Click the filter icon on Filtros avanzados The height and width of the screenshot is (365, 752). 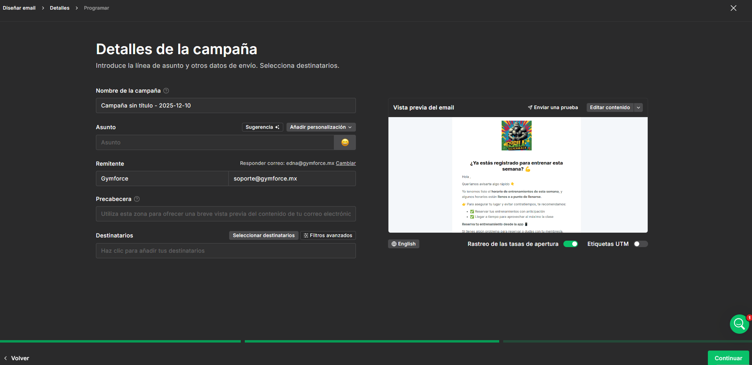pos(306,235)
